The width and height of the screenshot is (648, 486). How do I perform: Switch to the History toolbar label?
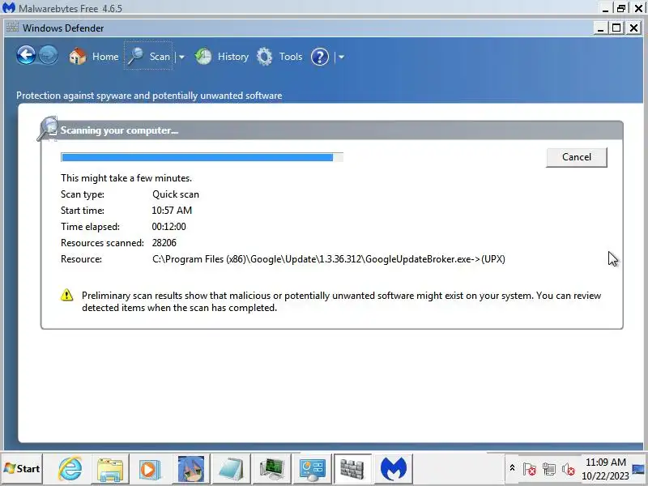(233, 57)
